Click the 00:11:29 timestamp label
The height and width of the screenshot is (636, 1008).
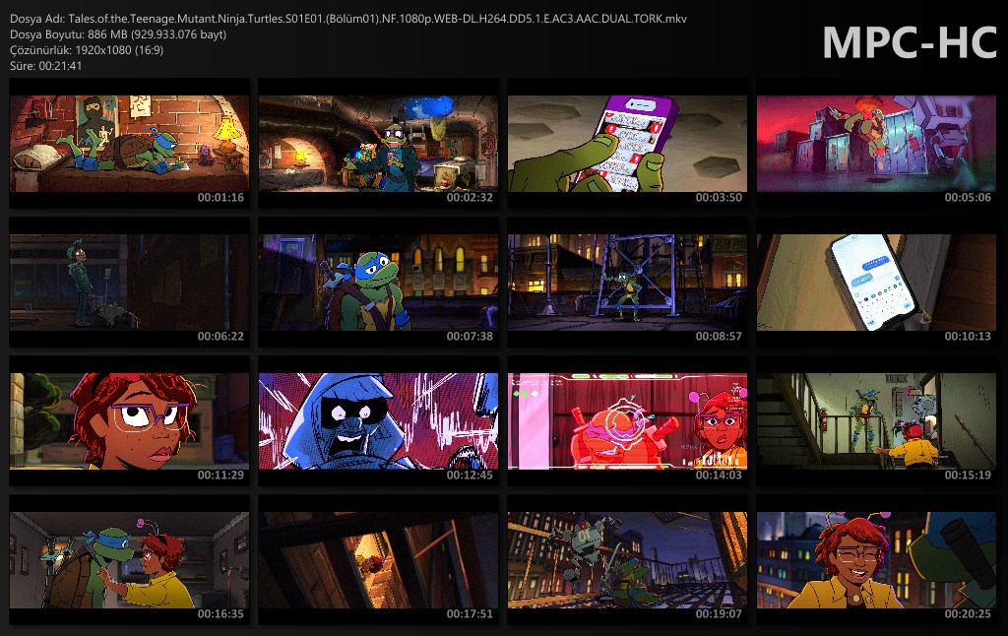coord(220,476)
